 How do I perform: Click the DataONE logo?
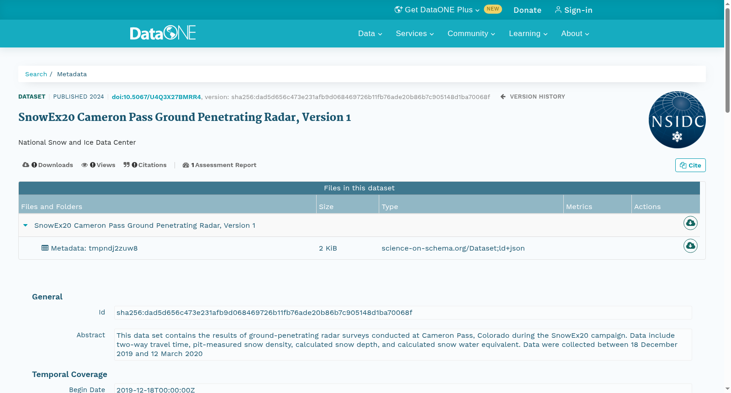[163, 33]
